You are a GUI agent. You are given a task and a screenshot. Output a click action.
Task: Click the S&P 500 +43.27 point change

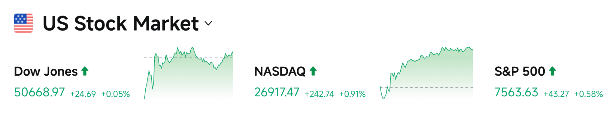coord(556,94)
